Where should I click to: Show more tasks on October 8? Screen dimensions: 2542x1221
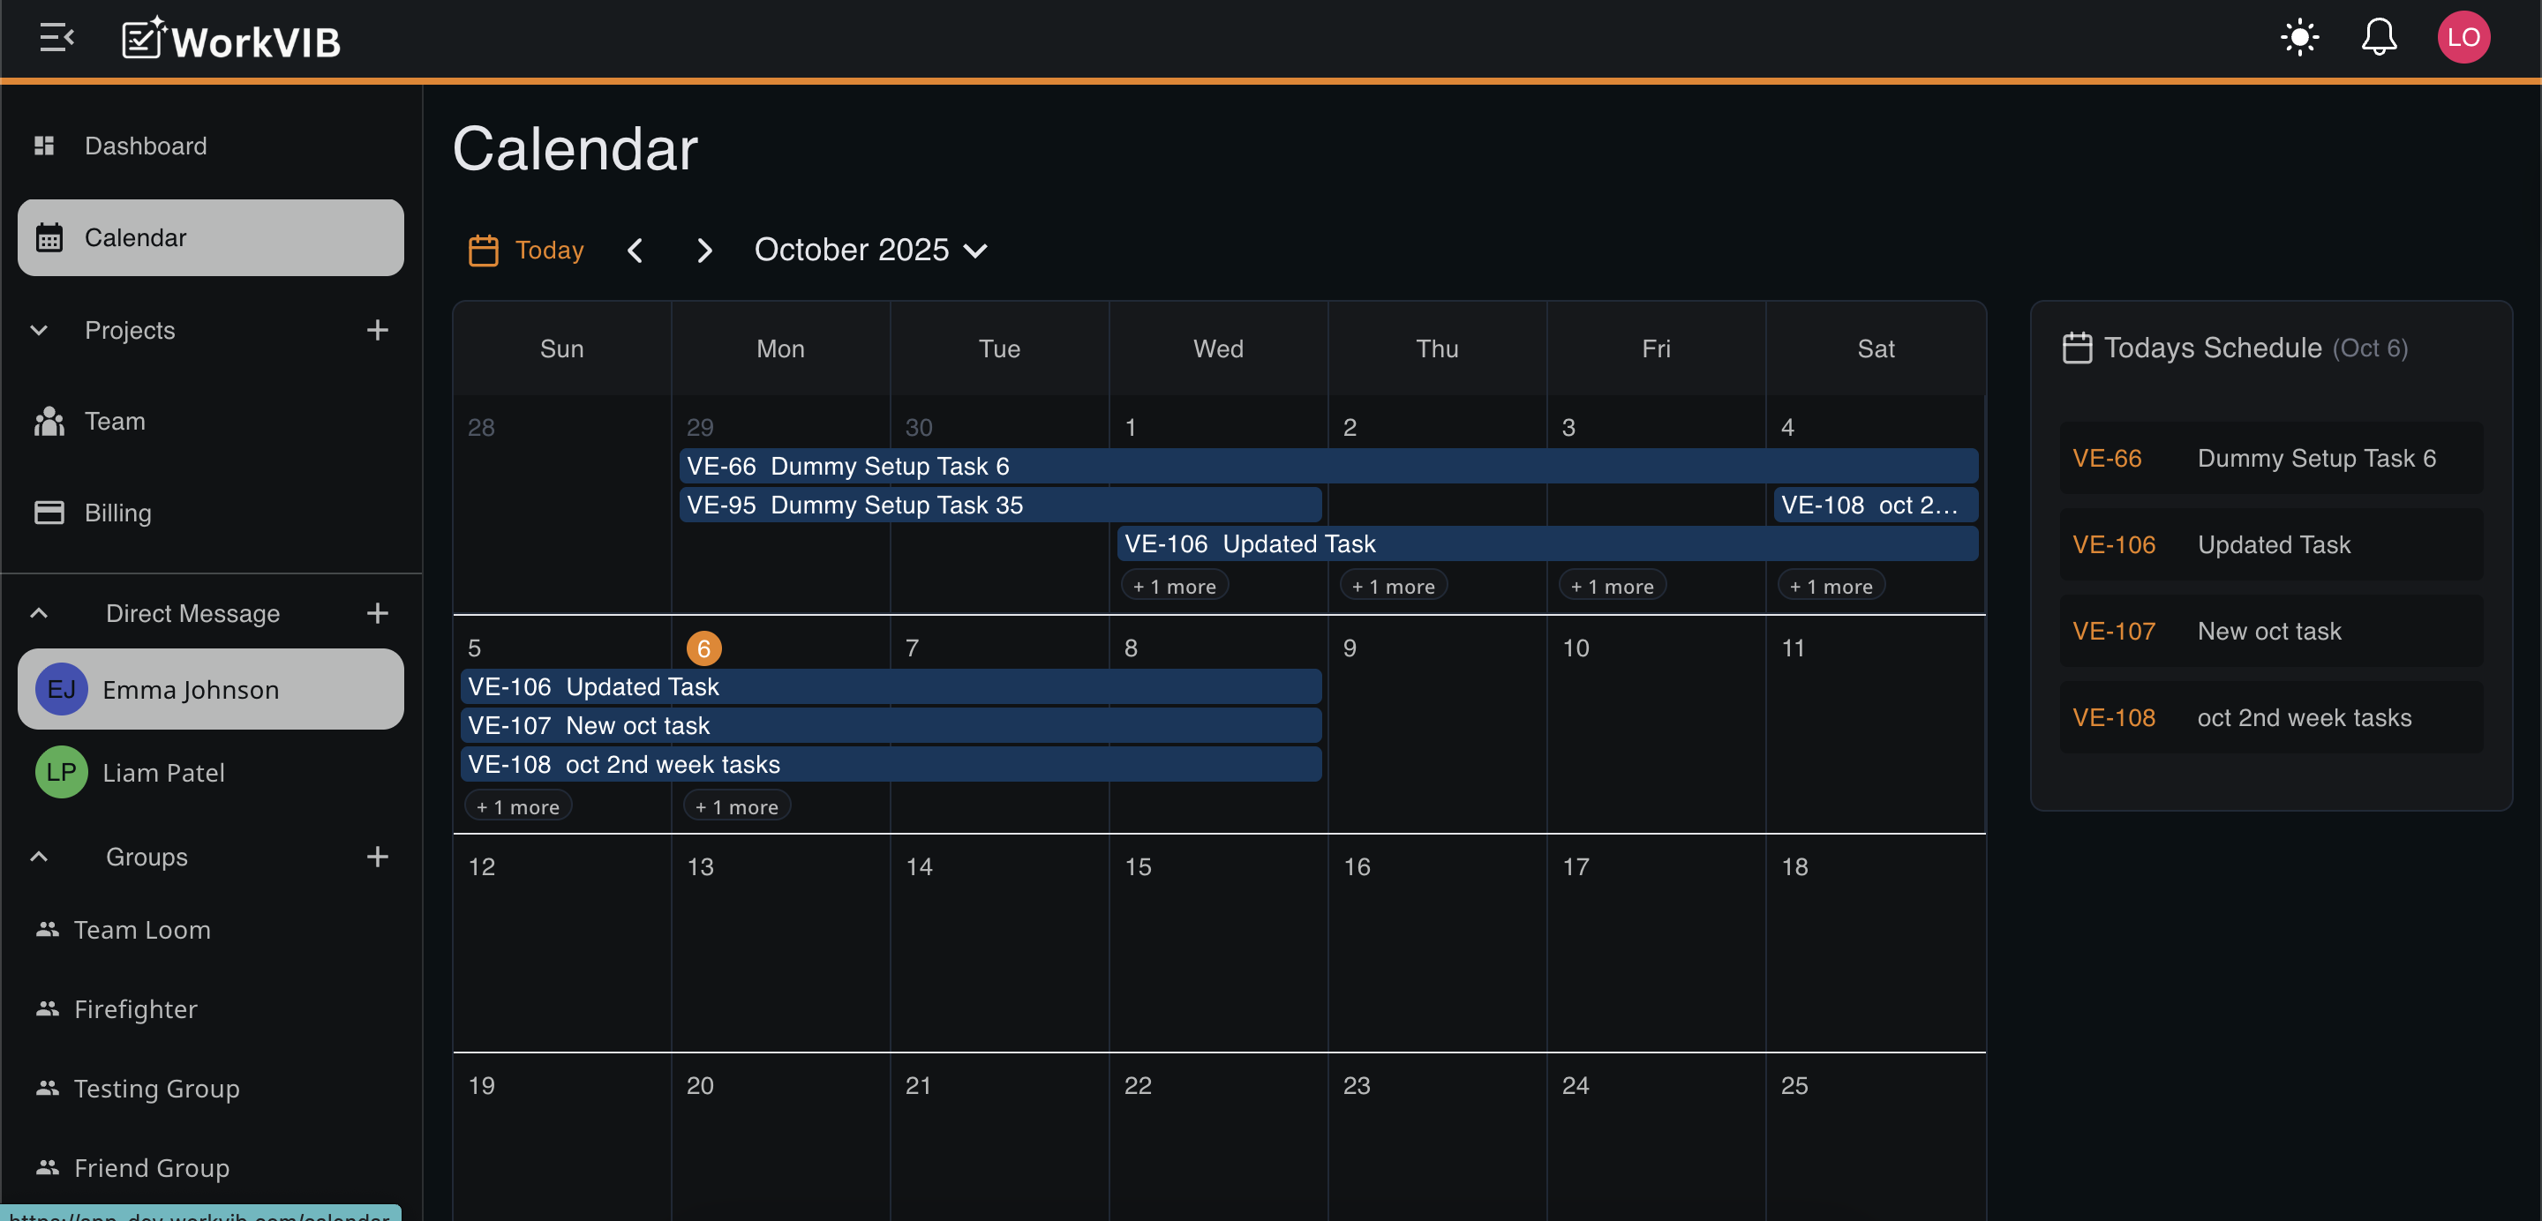coord(1174,586)
